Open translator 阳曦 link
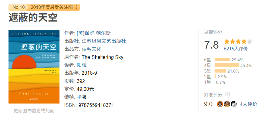This screenshot has width=268, height=119. point(82,65)
